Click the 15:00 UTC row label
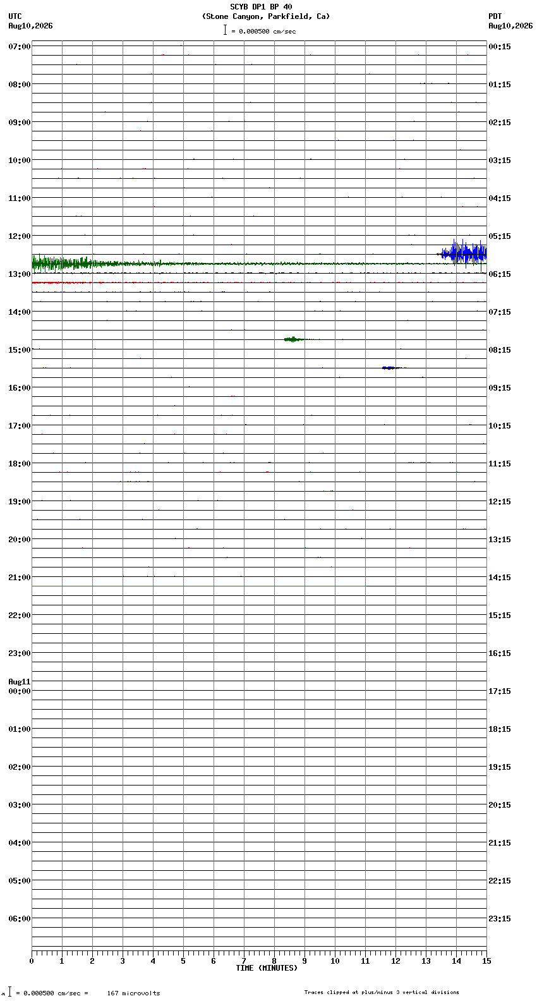Viewport: 537px width, 1001px height. [20, 350]
